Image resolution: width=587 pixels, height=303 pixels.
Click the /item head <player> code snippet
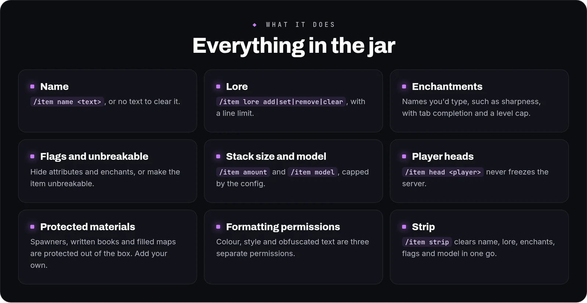coord(443,172)
